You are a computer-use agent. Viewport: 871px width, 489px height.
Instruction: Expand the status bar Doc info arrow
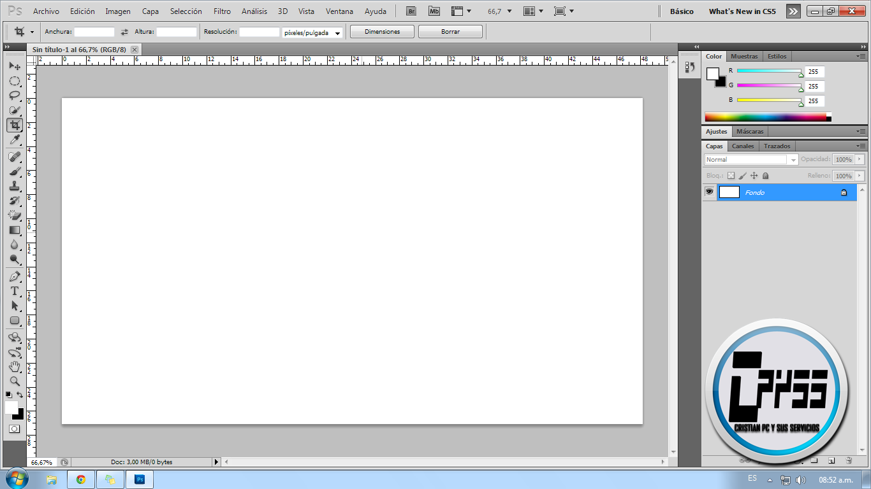pyautogui.click(x=216, y=462)
